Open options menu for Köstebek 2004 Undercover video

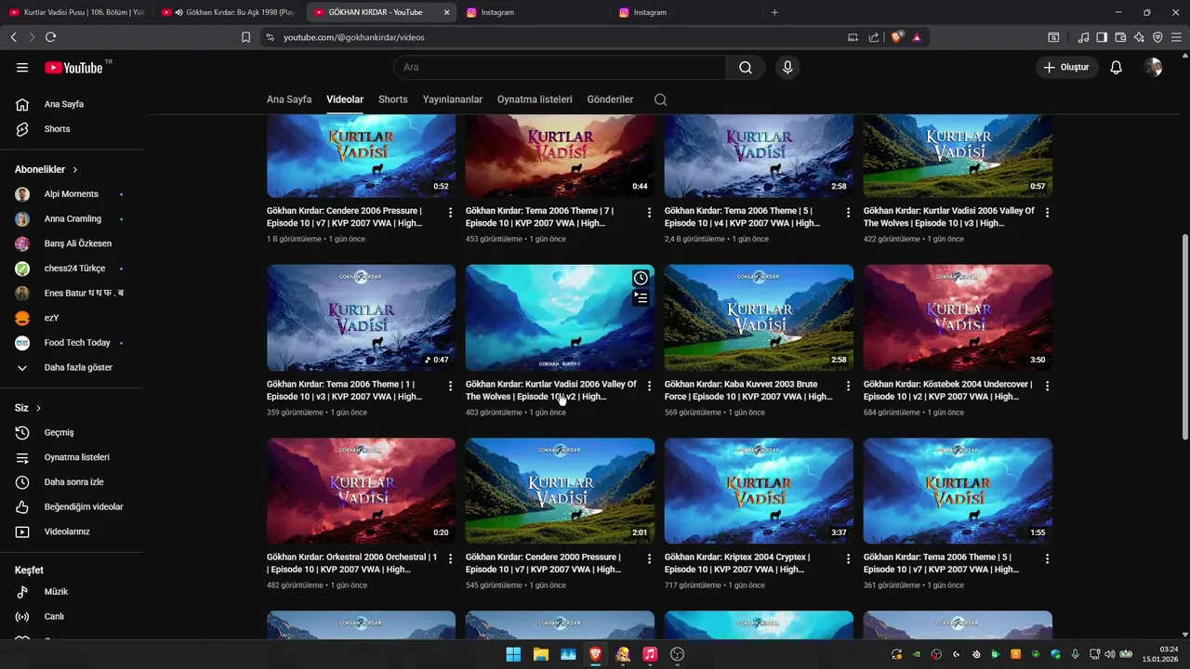1048,386
